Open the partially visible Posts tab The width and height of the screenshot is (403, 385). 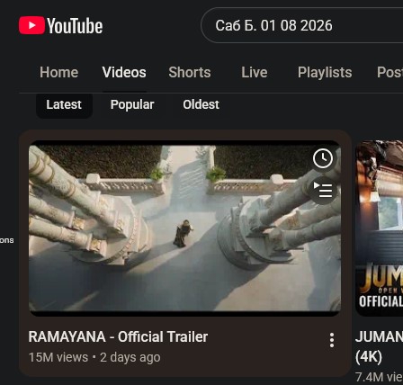point(390,72)
